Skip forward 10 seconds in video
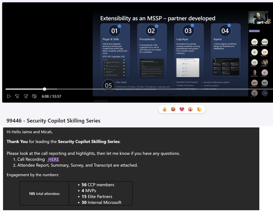The width and height of the screenshot is (273, 212). pos(26,96)
